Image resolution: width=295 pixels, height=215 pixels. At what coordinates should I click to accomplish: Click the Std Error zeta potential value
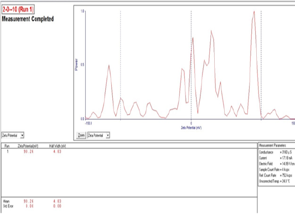30,206
